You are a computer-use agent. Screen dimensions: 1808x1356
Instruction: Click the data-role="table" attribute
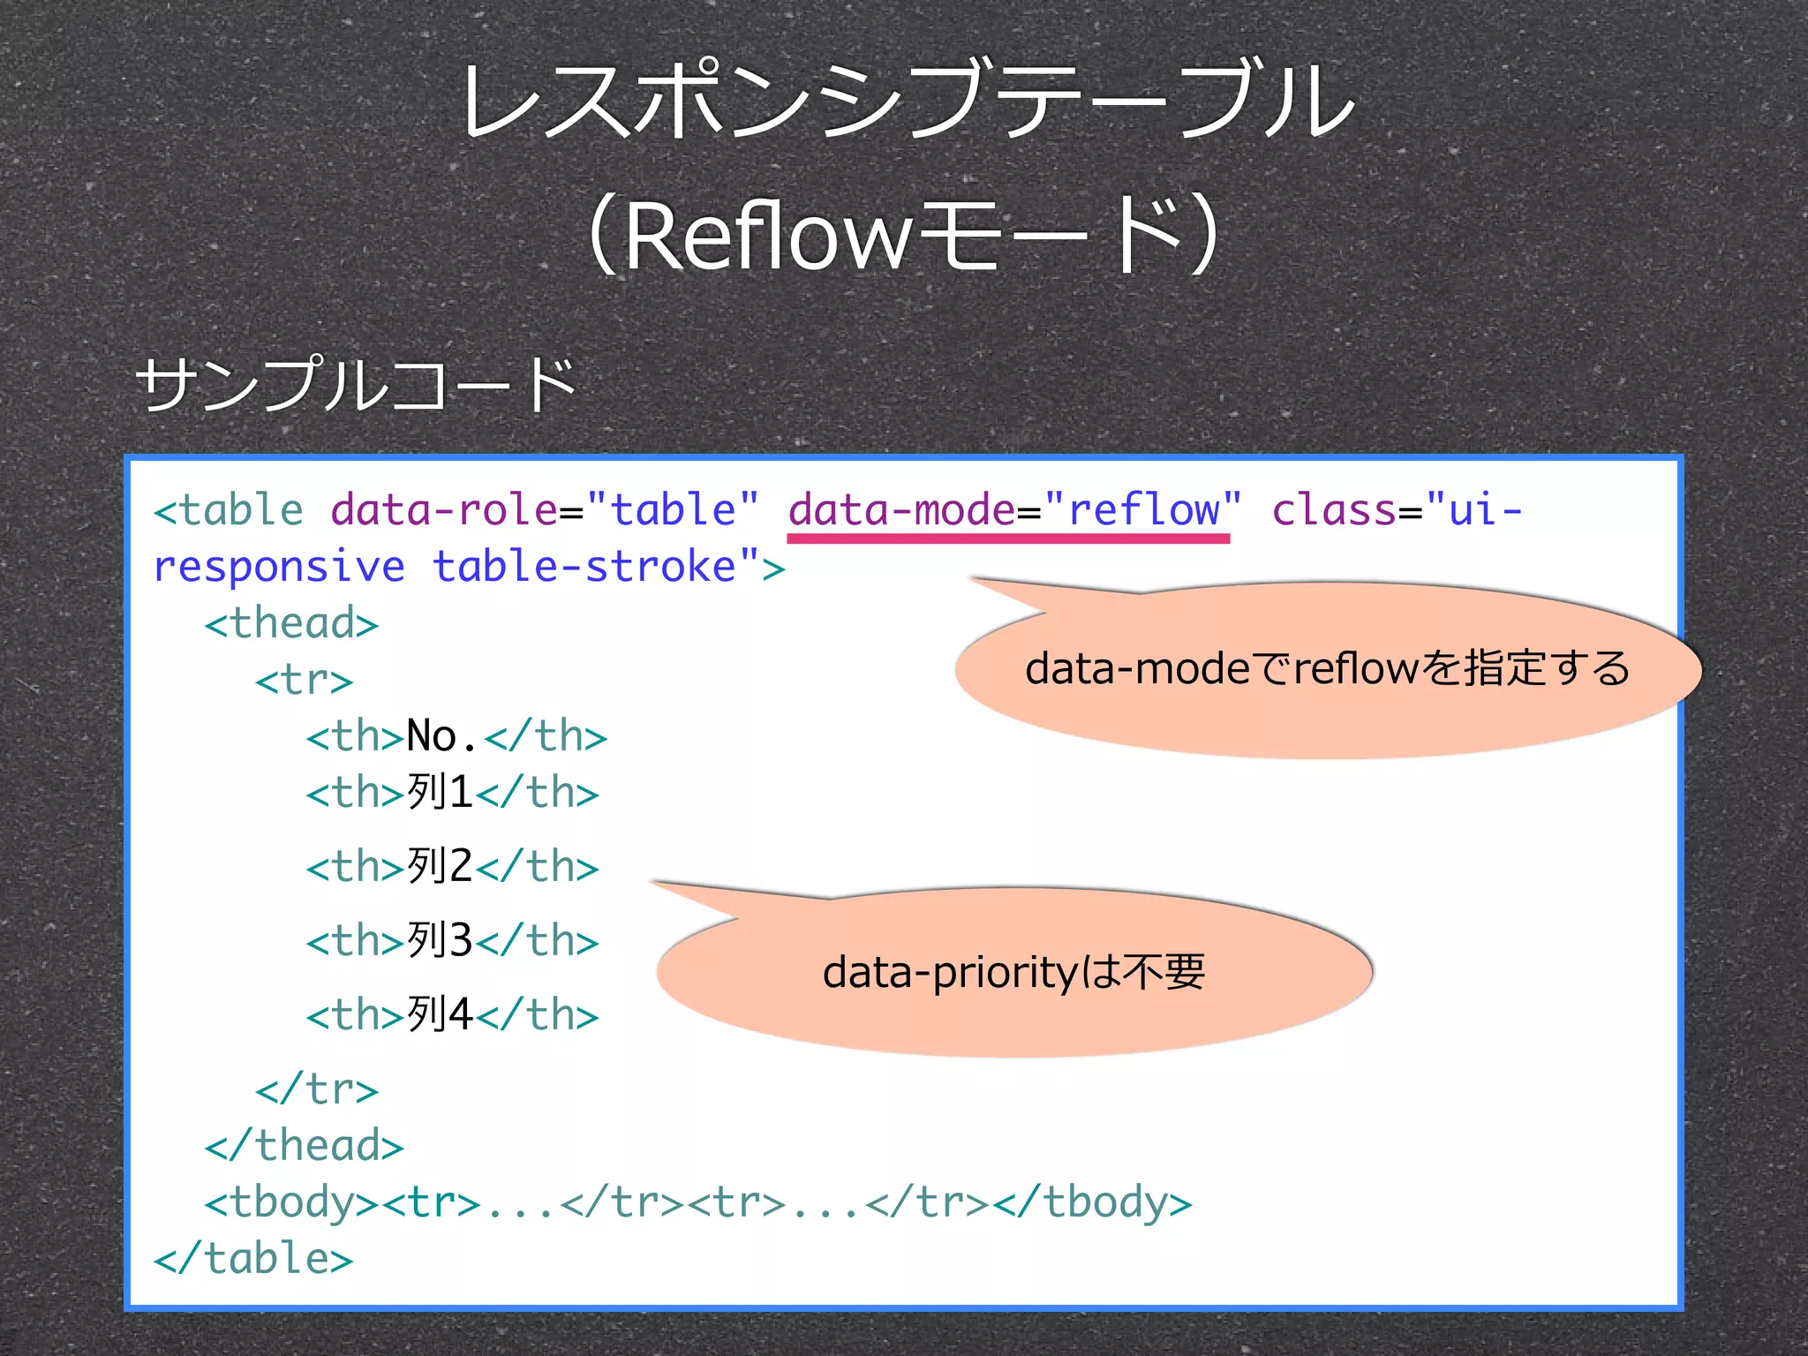coord(545,509)
